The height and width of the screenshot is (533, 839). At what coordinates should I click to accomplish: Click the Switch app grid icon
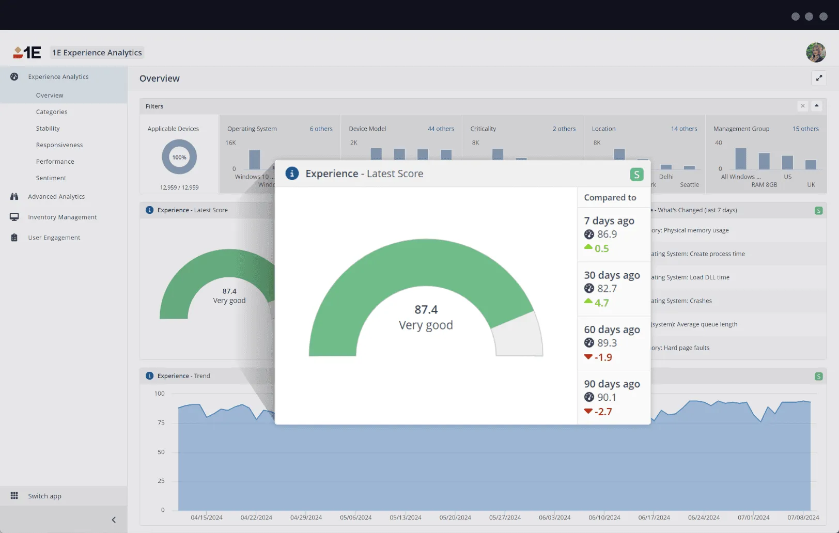[x=15, y=495]
